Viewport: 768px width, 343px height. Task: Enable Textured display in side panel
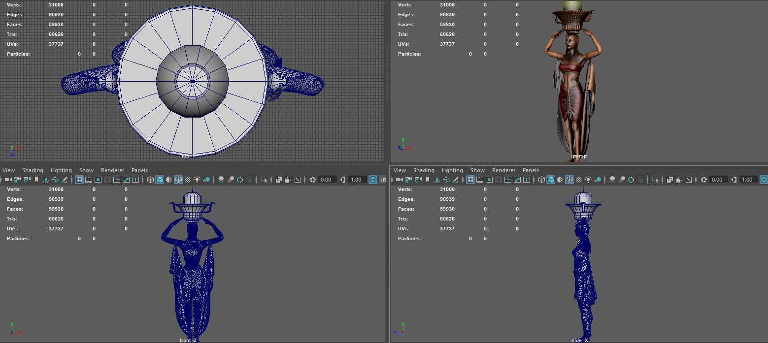point(579,180)
